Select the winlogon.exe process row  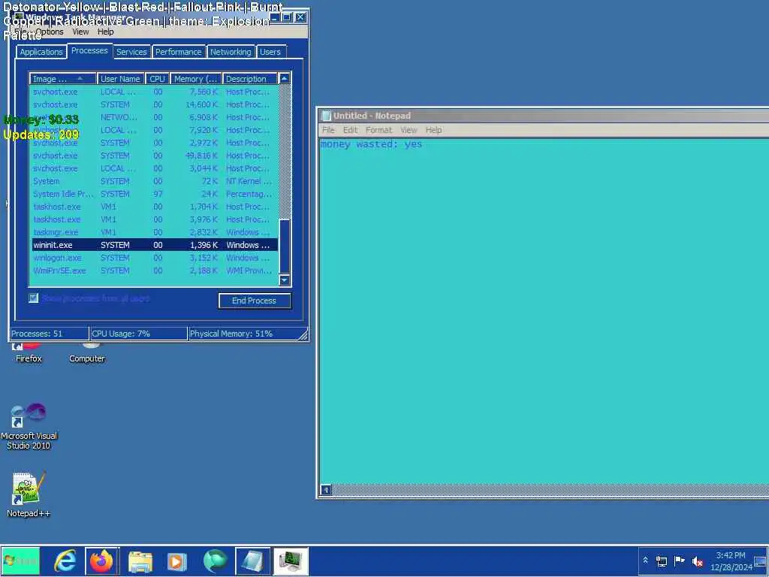point(154,258)
